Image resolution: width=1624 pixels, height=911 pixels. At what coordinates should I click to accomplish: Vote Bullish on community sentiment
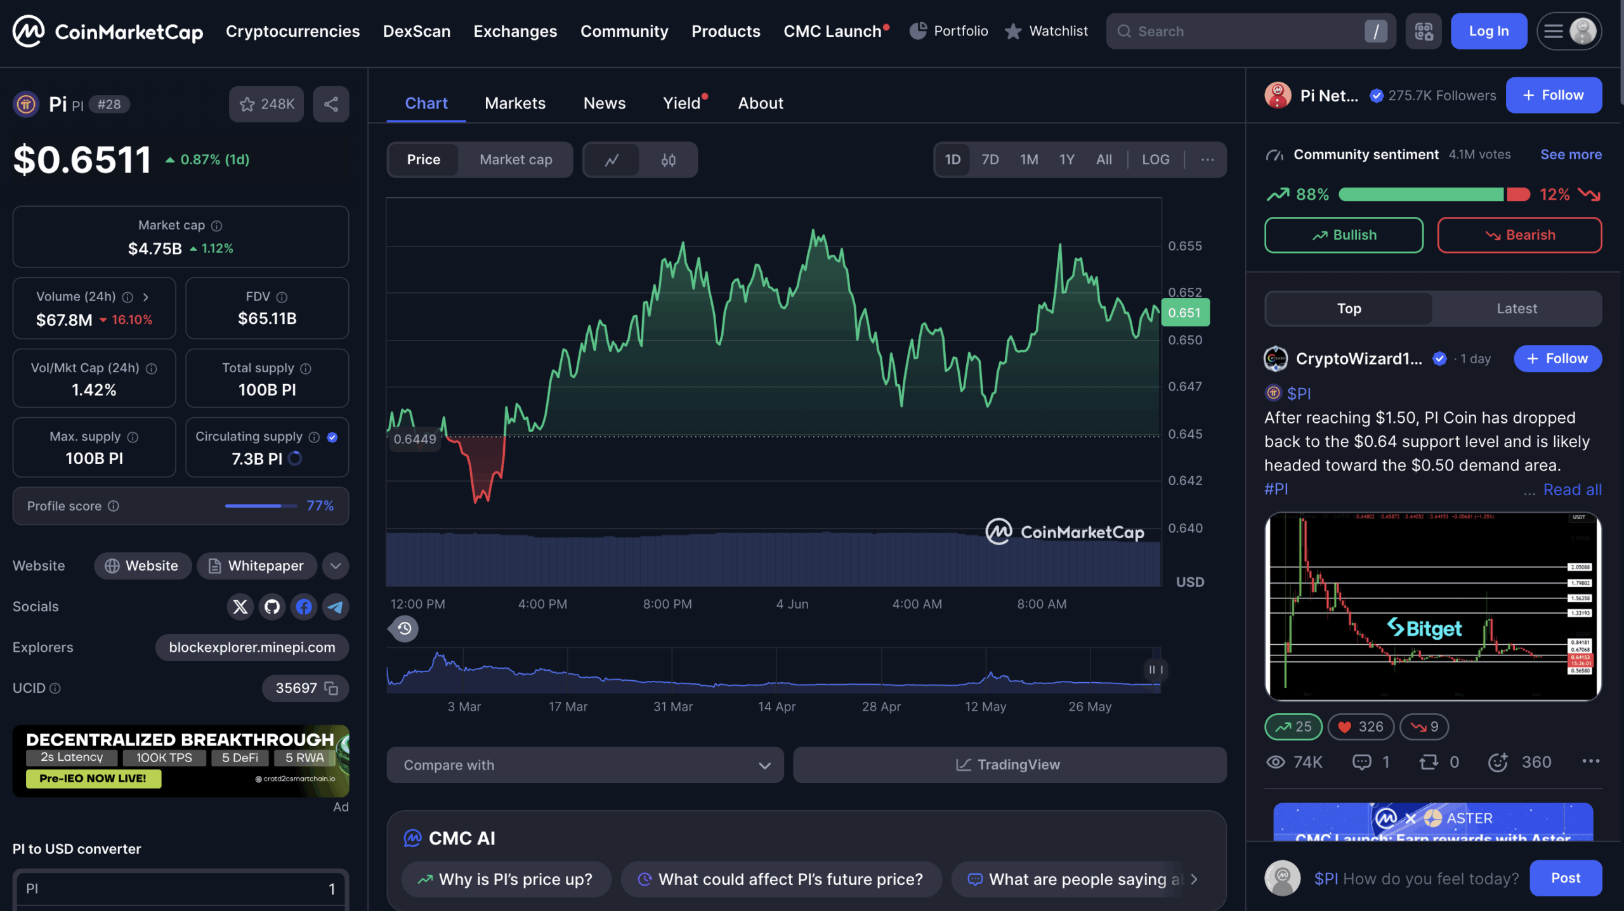1344,235
